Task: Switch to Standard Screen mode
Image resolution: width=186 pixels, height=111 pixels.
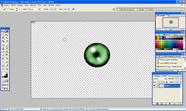Action: click(x=3, y=85)
